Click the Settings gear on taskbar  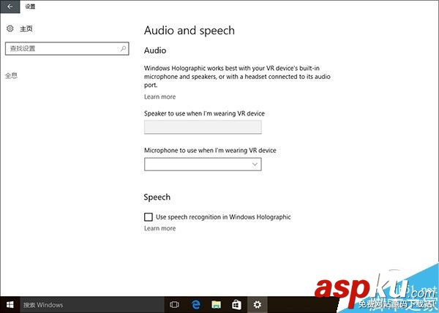[x=257, y=305]
